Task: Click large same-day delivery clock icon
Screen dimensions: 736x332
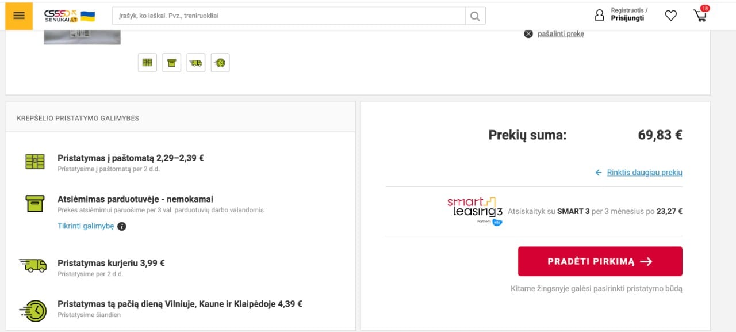Action: (x=33, y=310)
